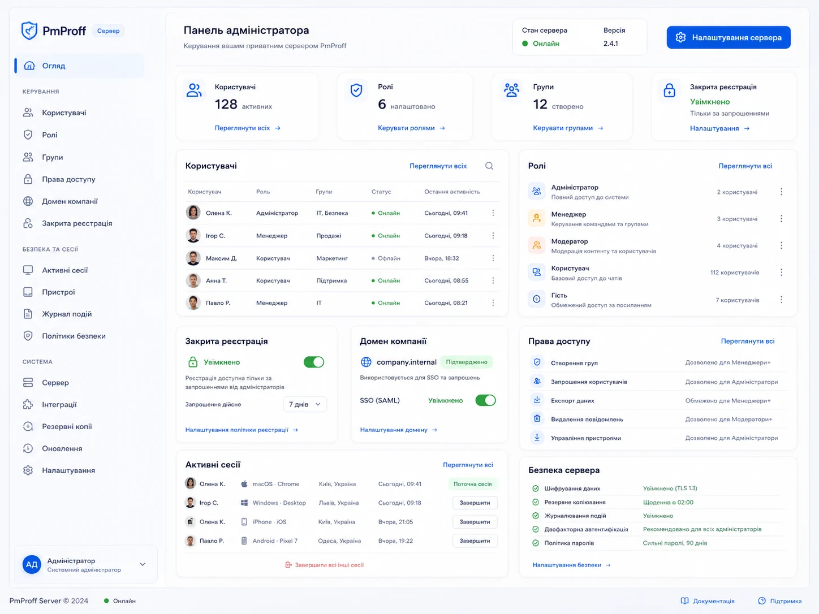This screenshot has width=819, height=614.
Task: Open three-dot menu for Модератор role
Action: [x=782, y=245]
